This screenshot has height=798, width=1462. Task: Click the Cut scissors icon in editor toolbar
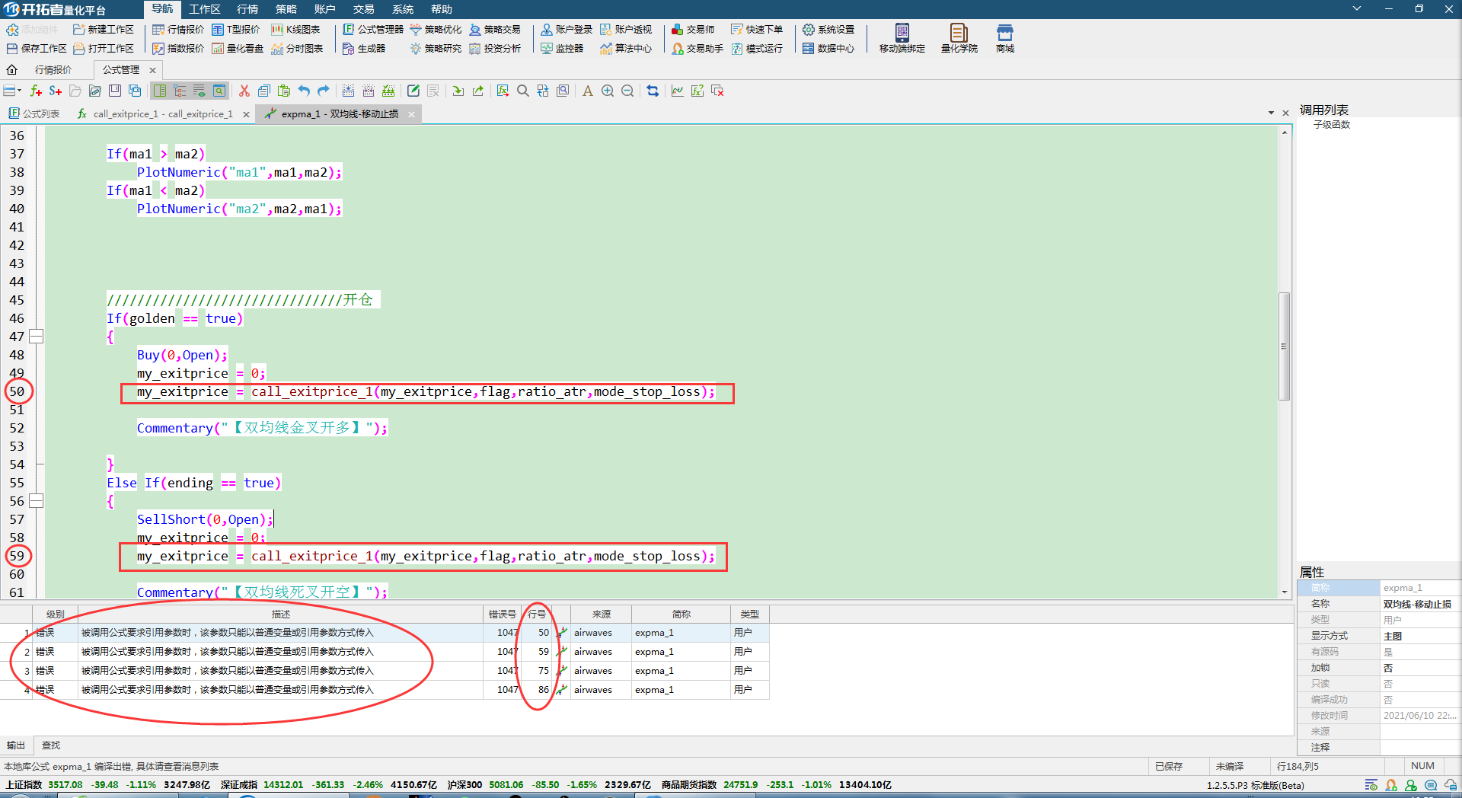(x=244, y=91)
